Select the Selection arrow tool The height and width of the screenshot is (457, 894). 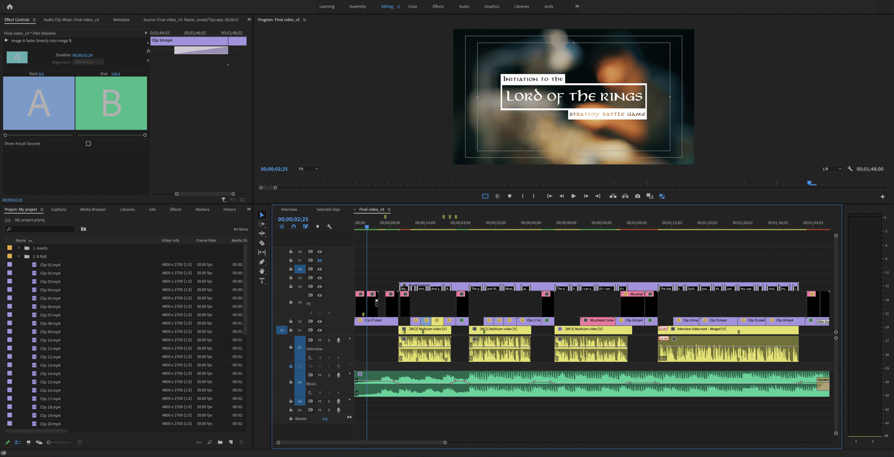(262, 215)
